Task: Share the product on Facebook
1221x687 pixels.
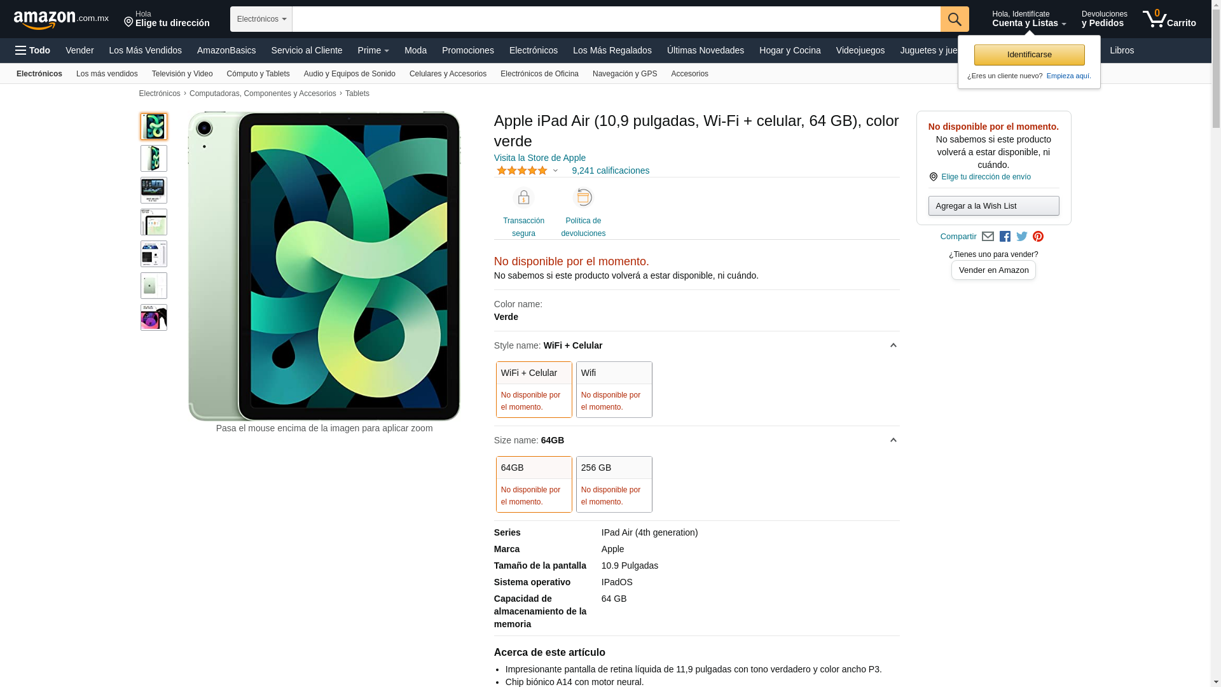Action: tap(1005, 237)
